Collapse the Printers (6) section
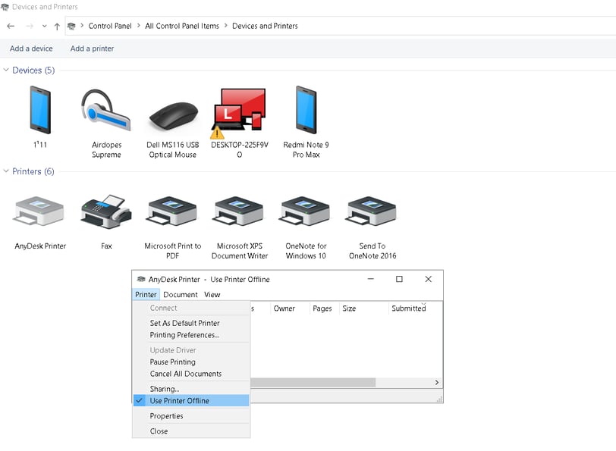Screen dimensions: 616x451 click(6, 171)
